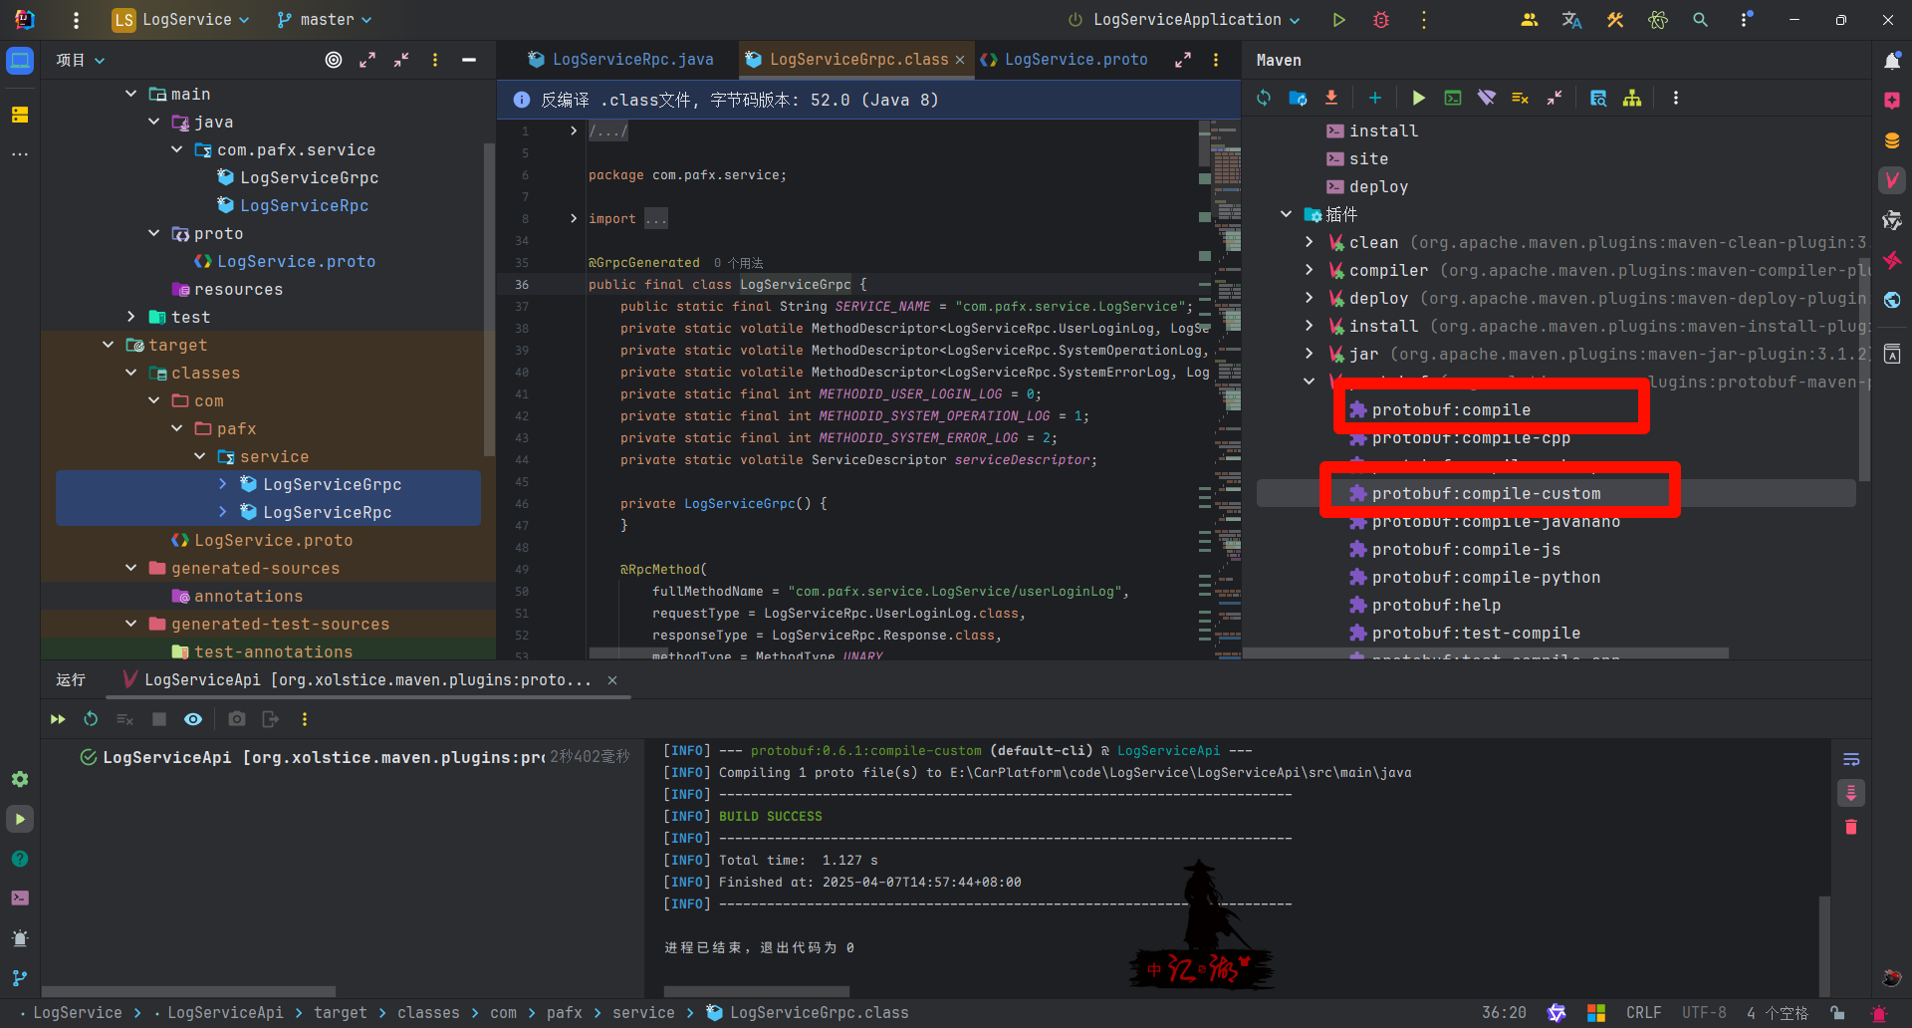Toggle Maven offline mode
The width and height of the screenshot is (1912, 1028).
[1487, 98]
